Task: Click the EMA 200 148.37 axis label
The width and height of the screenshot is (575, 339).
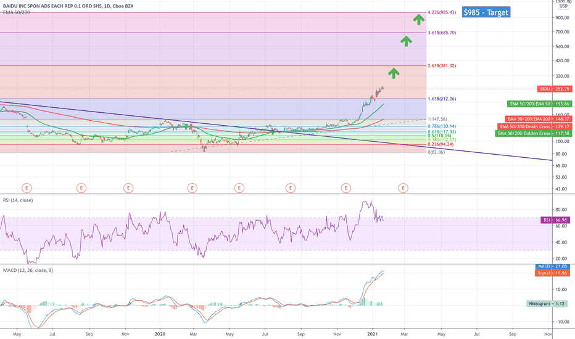Action: (x=539, y=119)
